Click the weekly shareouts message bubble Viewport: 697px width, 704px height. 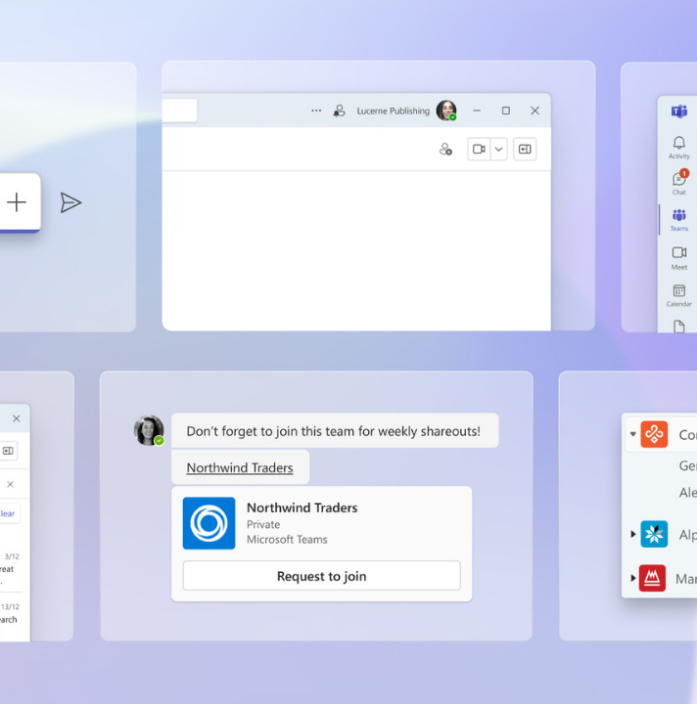coord(335,430)
